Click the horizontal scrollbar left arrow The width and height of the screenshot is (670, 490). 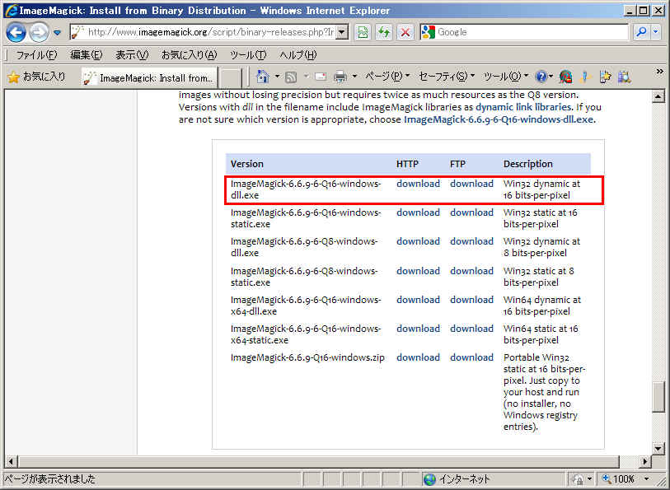pos(11,461)
